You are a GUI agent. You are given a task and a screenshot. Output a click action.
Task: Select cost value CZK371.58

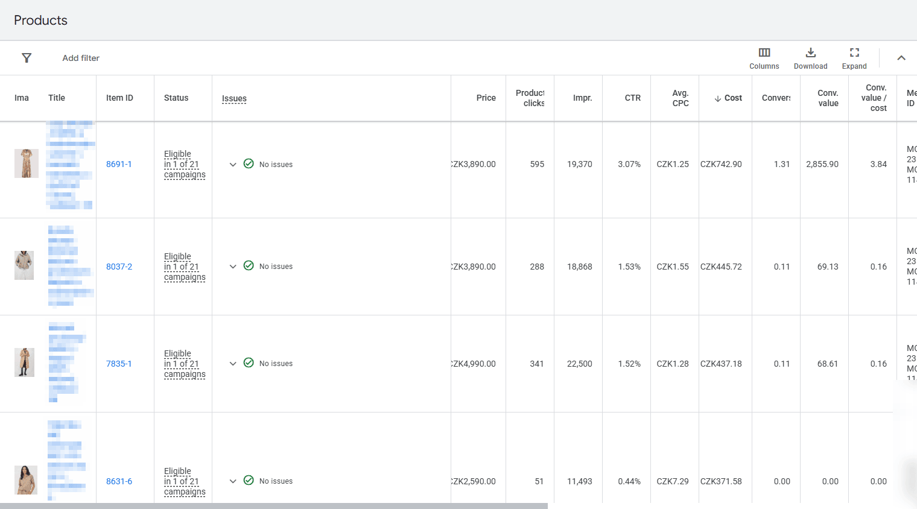click(x=721, y=481)
